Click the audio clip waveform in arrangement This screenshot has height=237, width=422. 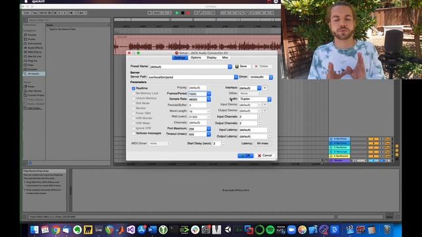pyautogui.click(x=197, y=45)
